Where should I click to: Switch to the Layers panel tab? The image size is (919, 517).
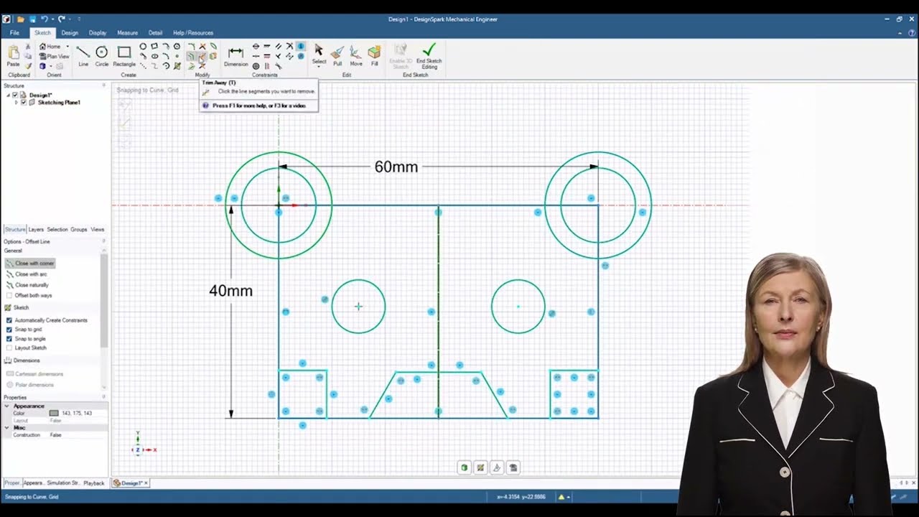tap(36, 230)
